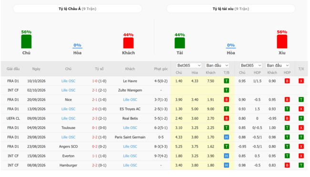Click the green T badge in Toulouse row's T/B column
Viewport: 310px width, 177px height.
227,128
